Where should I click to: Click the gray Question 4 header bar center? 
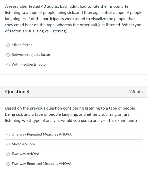74,92
